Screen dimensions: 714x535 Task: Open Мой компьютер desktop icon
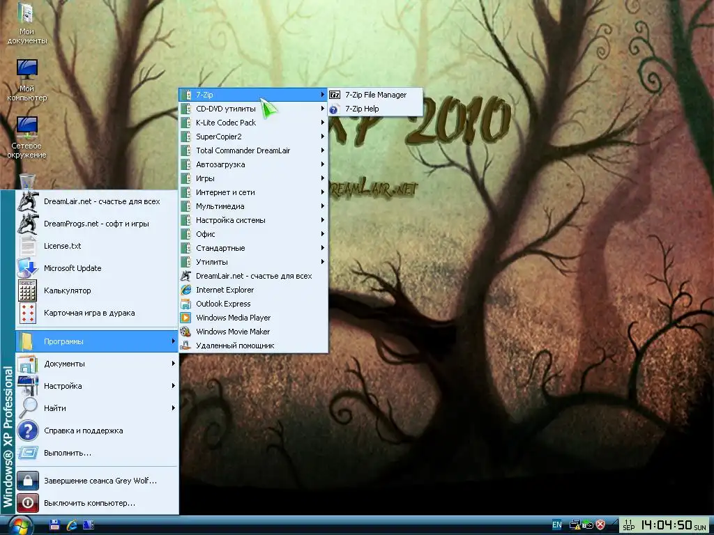click(26, 81)
